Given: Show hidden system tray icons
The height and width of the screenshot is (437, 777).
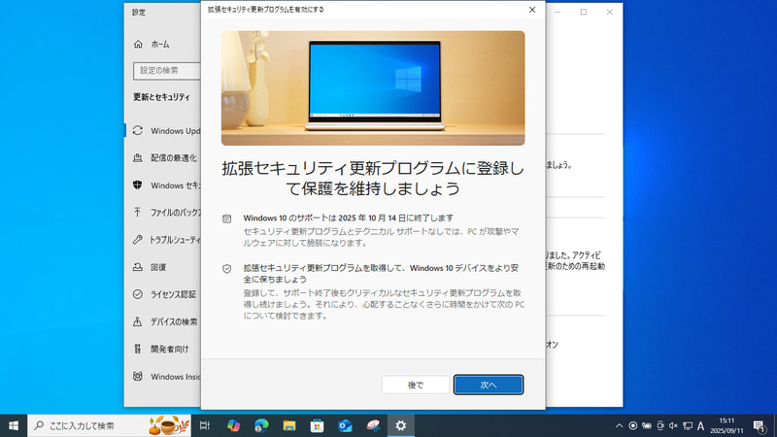Looking at the screenshot, I should tap(620, 425).
